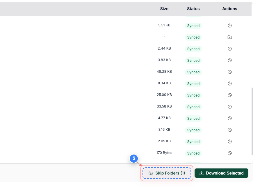Viewport: 260px width, 187px height.
Task: Open version history for the 170 Bytes file
Action: point(229,153)
